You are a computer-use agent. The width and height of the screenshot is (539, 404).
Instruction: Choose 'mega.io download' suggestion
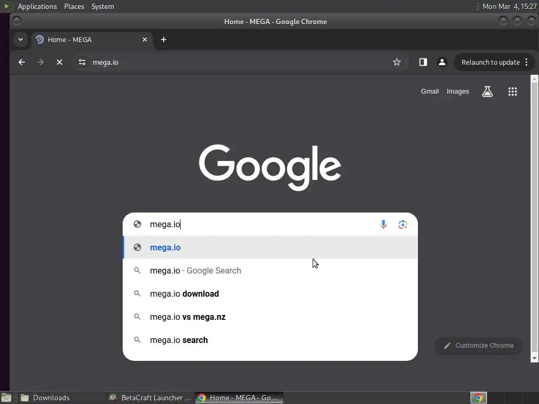(270, 294)
